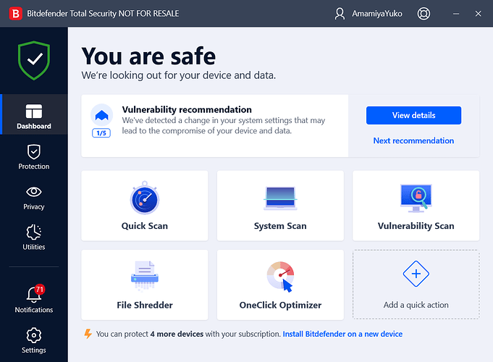Viewport: 493px width, 362px height.
Task: Click Install Bitdefender on a new device
Action: (x=342, y=334)
